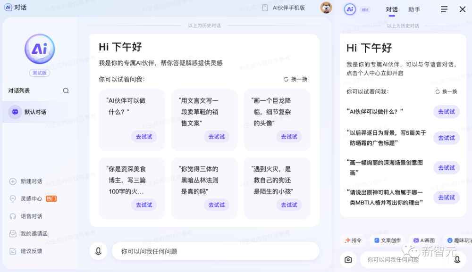Open 建议反馈 in the sidebar
472x272 pixels.
click(x=26, y=251)
